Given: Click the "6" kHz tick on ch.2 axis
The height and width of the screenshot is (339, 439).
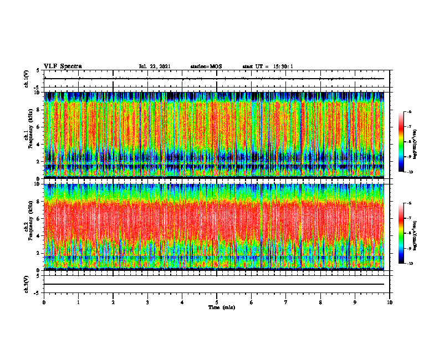Looking at the screenshot, I should coord(39,219).
